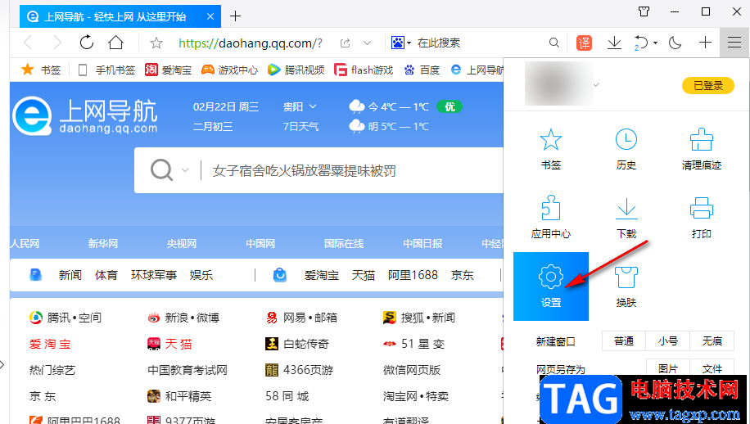750x424 pixels.
Task: Open the 新华网 link
Action: [x=103, y=243]
